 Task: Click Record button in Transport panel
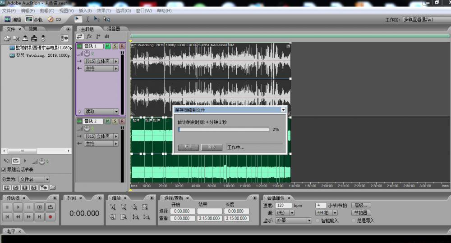coord(51,217)
